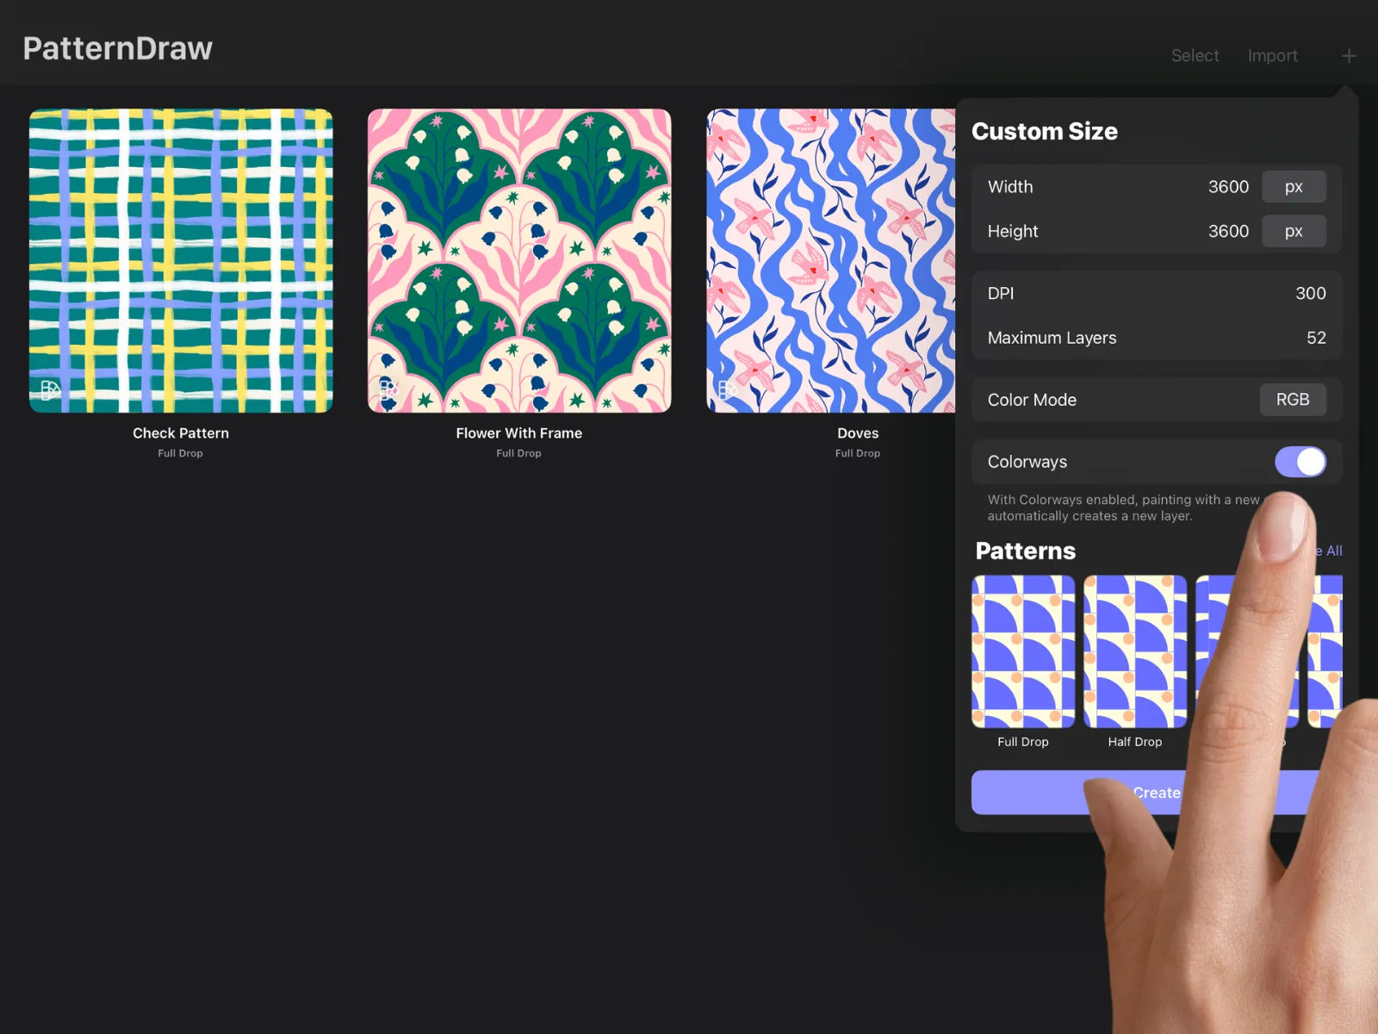
Task: Click the pattern icon on the Flower With Frame thumbnail
Action: click(x=388, y=389)
